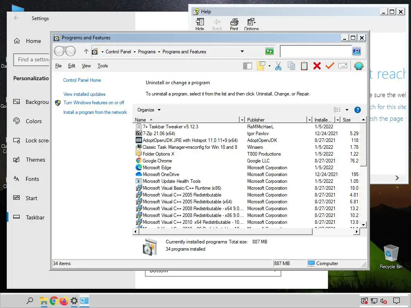Click the red X Delete icon
Image resolution: width=411 pixels, height=308 pixels.
[x=317, y=66]
